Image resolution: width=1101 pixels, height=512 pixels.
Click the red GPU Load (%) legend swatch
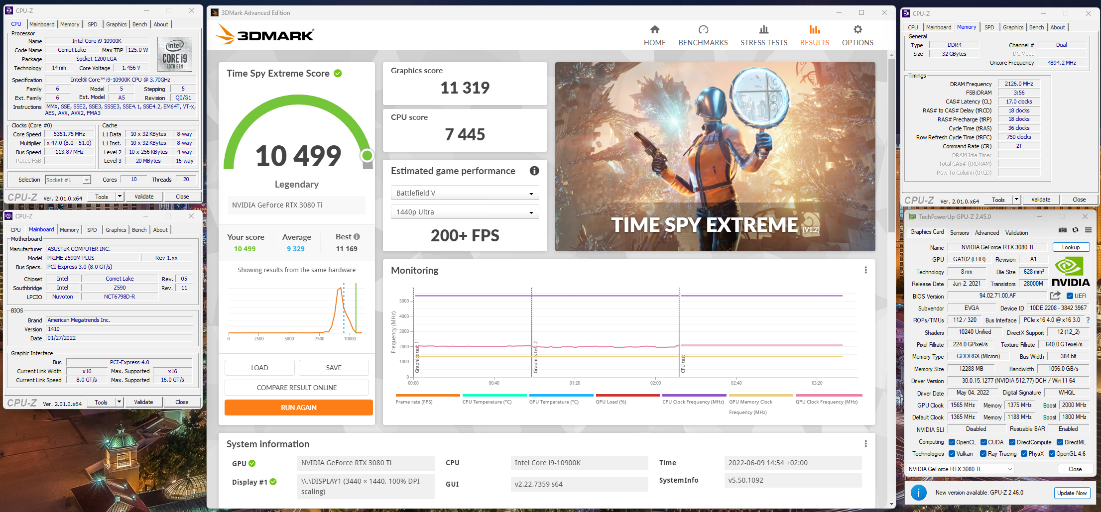[627, 396]
